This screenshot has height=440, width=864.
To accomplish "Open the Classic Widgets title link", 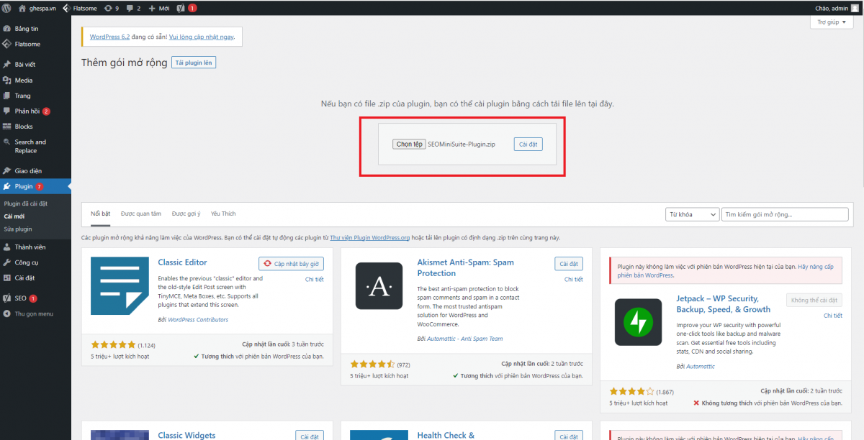I will click(186, 435).
